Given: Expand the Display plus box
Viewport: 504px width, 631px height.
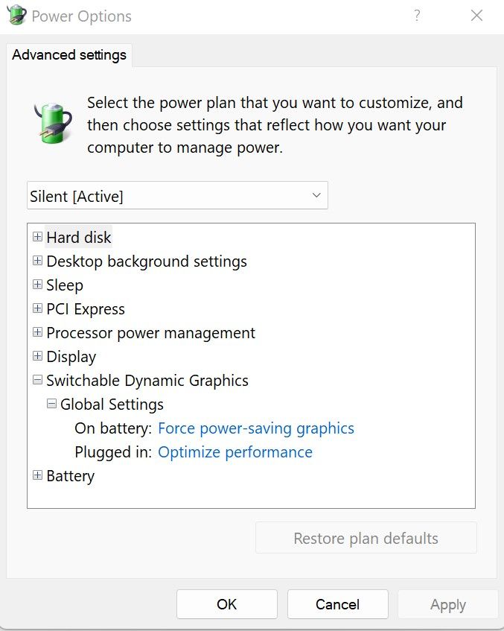Looking at the screenshot, I should click(37, 356).
